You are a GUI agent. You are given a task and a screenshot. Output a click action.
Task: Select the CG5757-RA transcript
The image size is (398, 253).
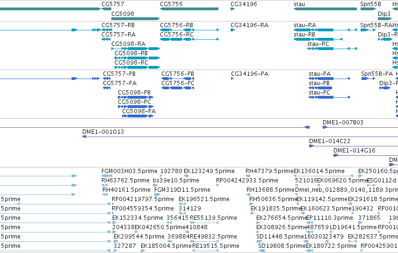[x=106, y=39]
